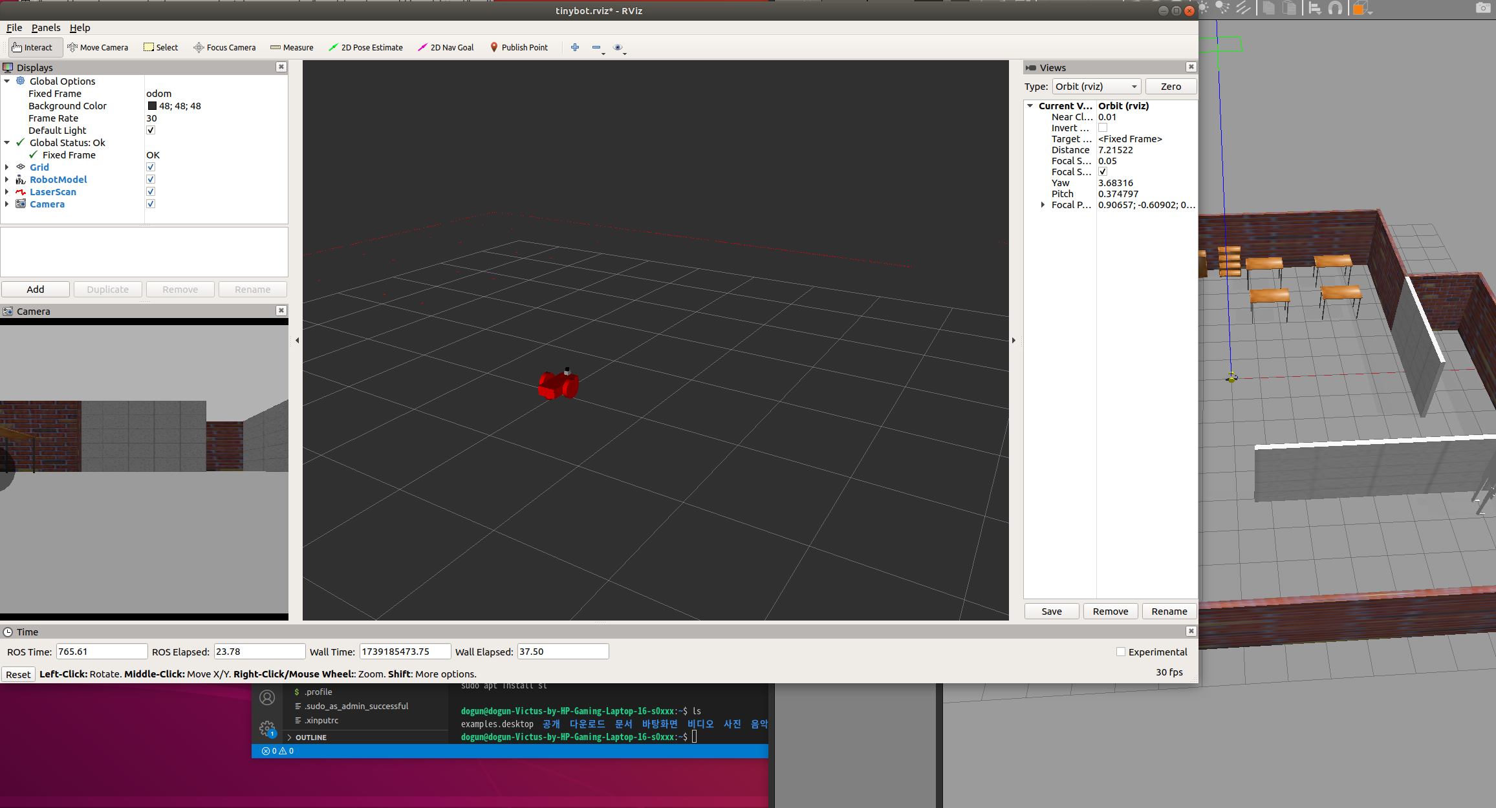Image resolution: width=1496 pixels, height=808 pixels.
Task: Pick the 2D Nav Goal tool
Action: [x=446, y=47]
